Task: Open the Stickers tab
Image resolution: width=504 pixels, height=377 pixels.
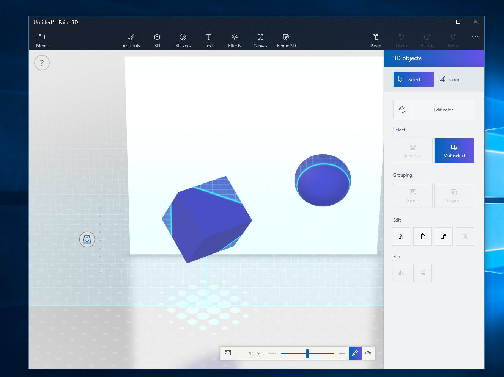Action: click(x=183, y=41)
